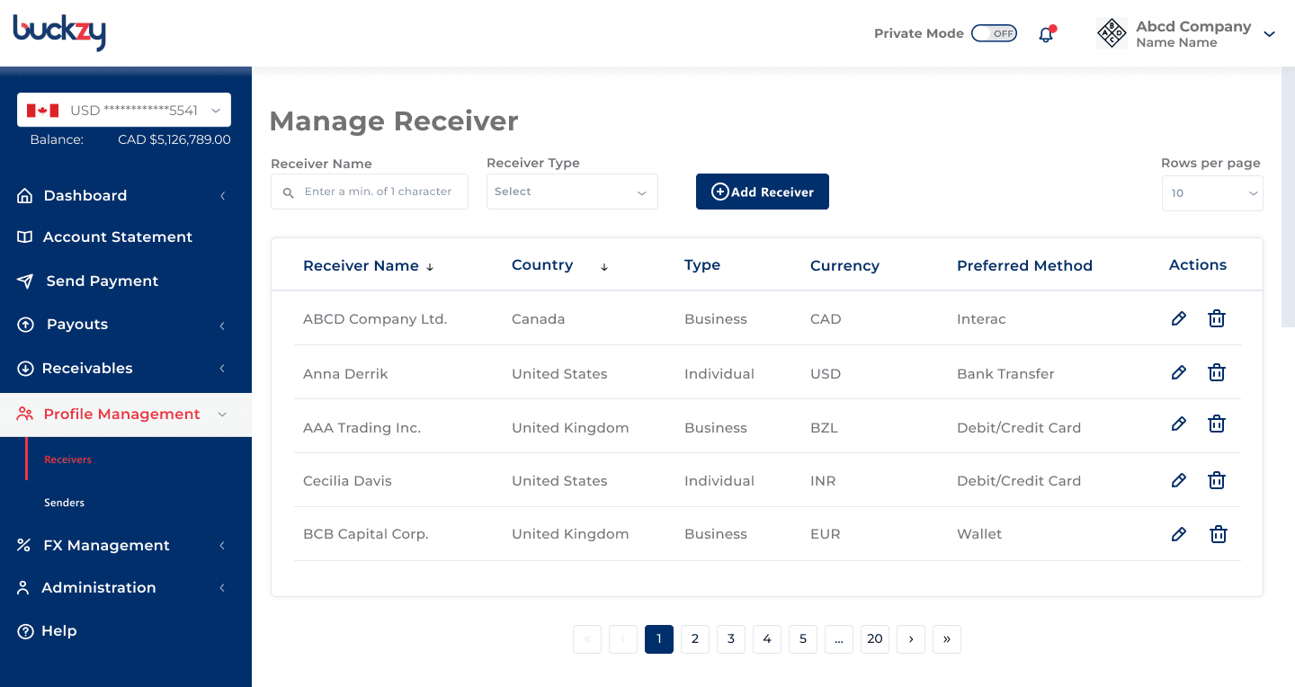Click the page vertical scrollbar

[x=1288, y=198]
